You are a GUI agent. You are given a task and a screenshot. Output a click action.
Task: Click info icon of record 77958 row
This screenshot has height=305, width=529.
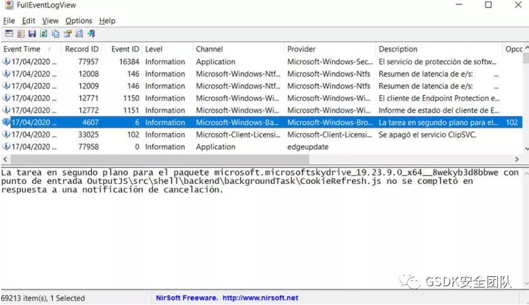6,146
